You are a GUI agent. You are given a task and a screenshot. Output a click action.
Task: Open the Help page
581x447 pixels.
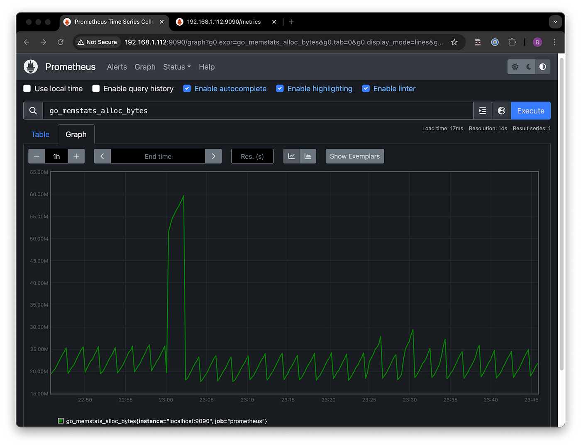pos(207,67)
